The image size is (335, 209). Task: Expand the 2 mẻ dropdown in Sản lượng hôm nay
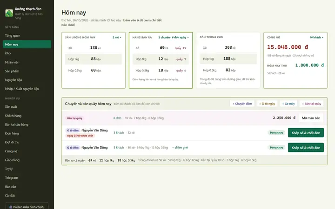click(117, 37)
